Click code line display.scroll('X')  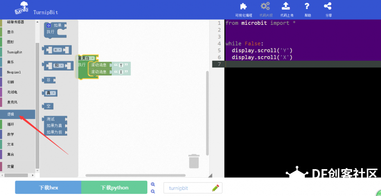click(x=262, y=57)
